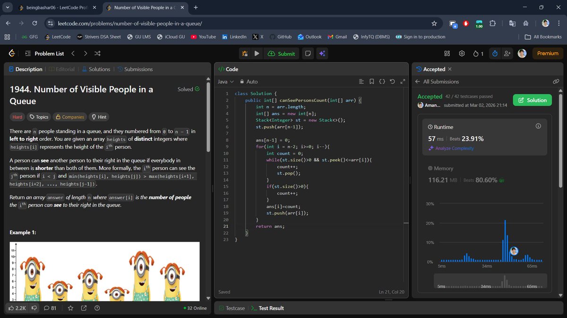Viewport: 567px width, 318px height.
Task: Open the Test Result tab
Action: (267, 308)
